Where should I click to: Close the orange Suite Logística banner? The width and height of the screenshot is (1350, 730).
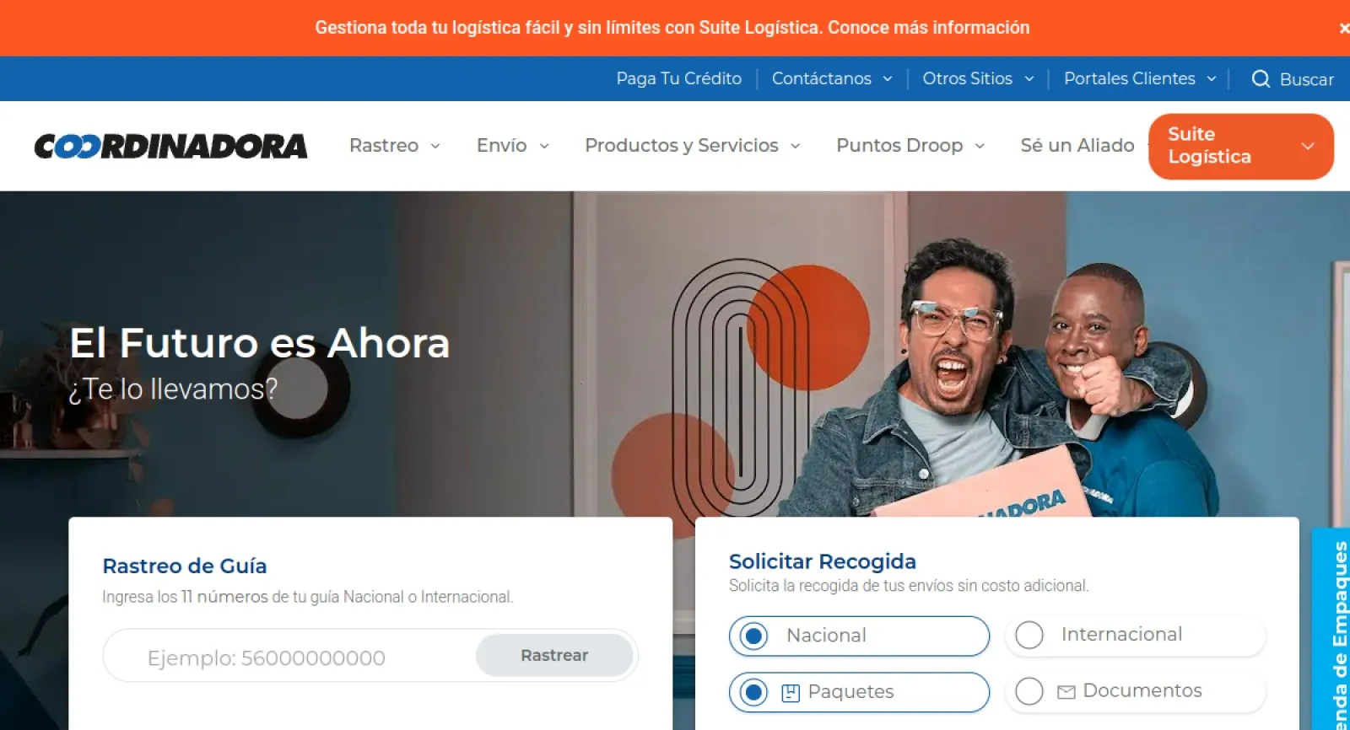coord(1344,28)
